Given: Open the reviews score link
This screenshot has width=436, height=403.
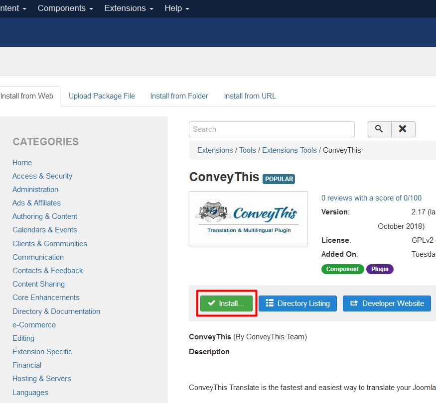Looking at the screenshot, I should click(371, 198).
